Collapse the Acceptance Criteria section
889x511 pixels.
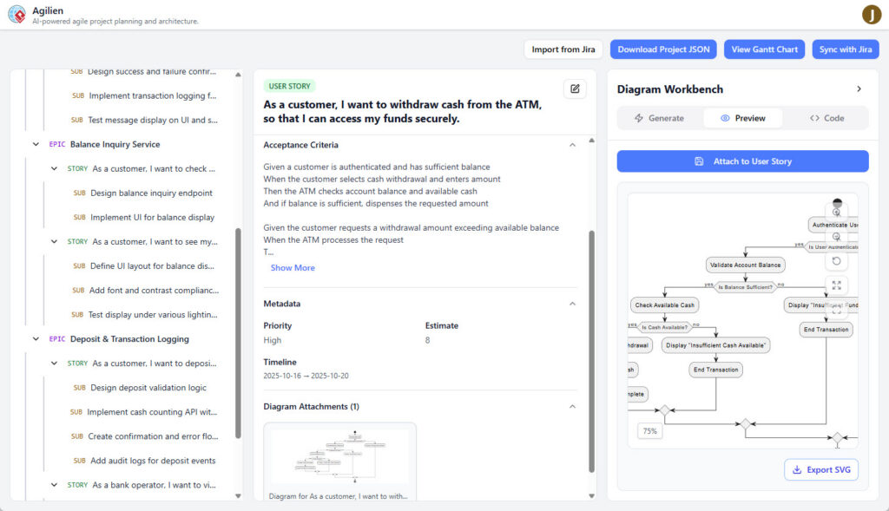[572, 145]
